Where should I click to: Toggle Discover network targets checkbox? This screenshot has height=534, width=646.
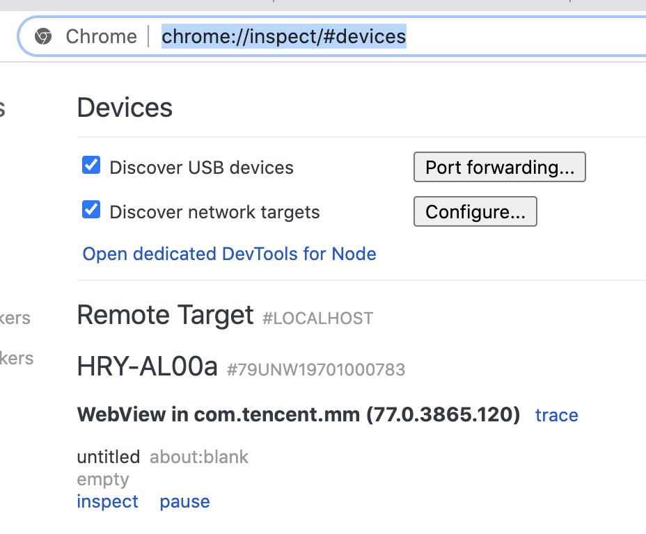[x=91, y=210]
